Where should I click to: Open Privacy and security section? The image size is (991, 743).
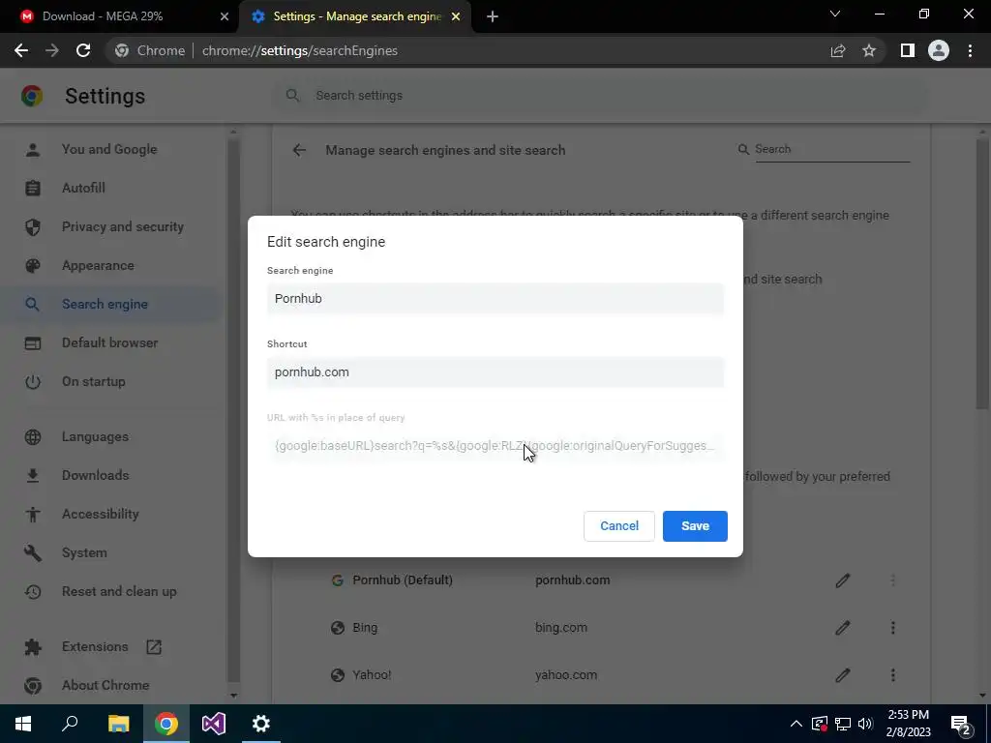[x=123, y=226]
